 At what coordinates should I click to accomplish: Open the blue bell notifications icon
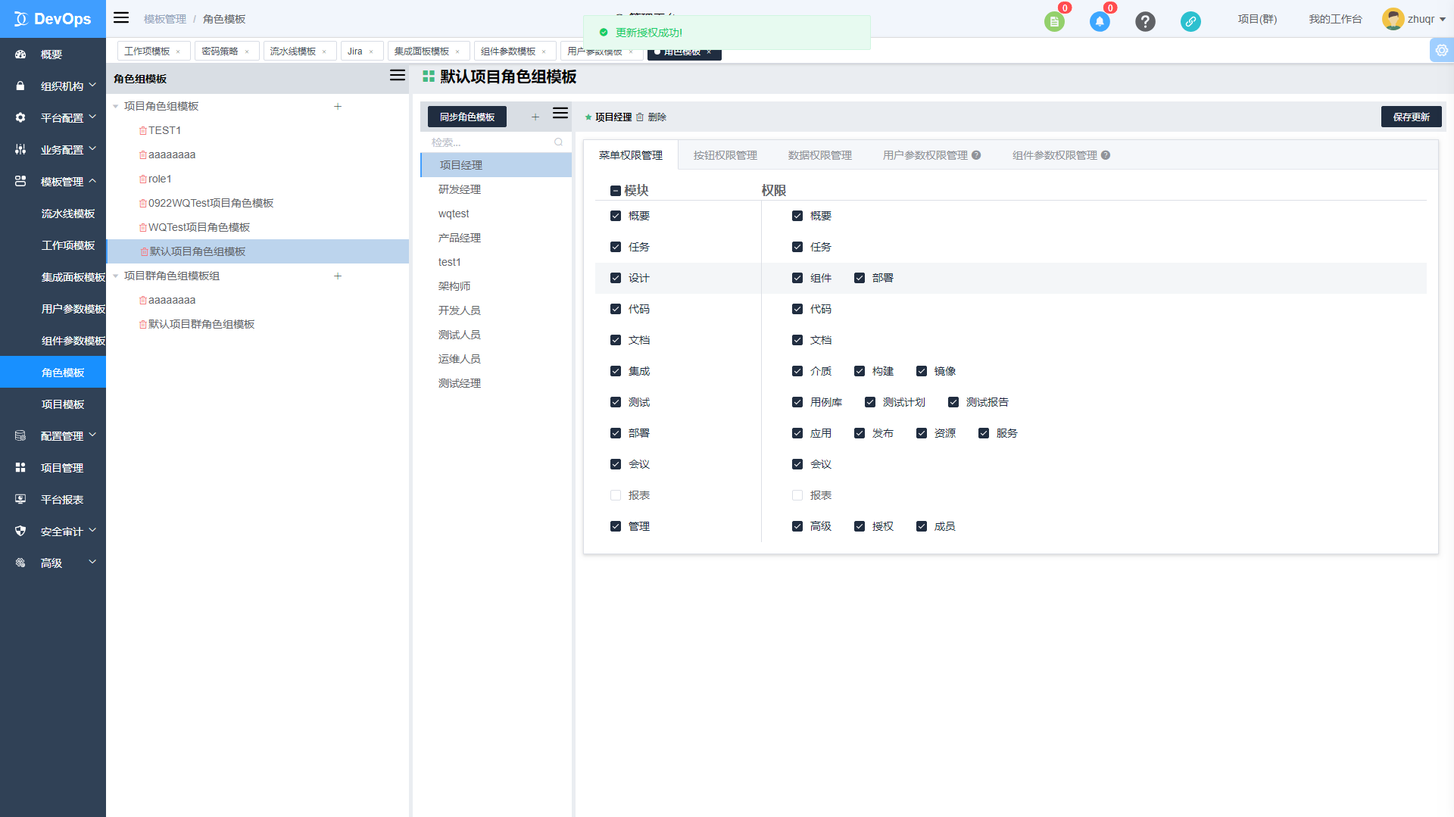coord(1100,21)
